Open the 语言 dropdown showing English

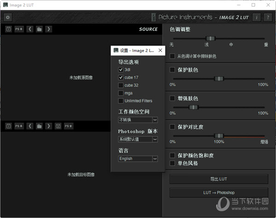point(138,159)
